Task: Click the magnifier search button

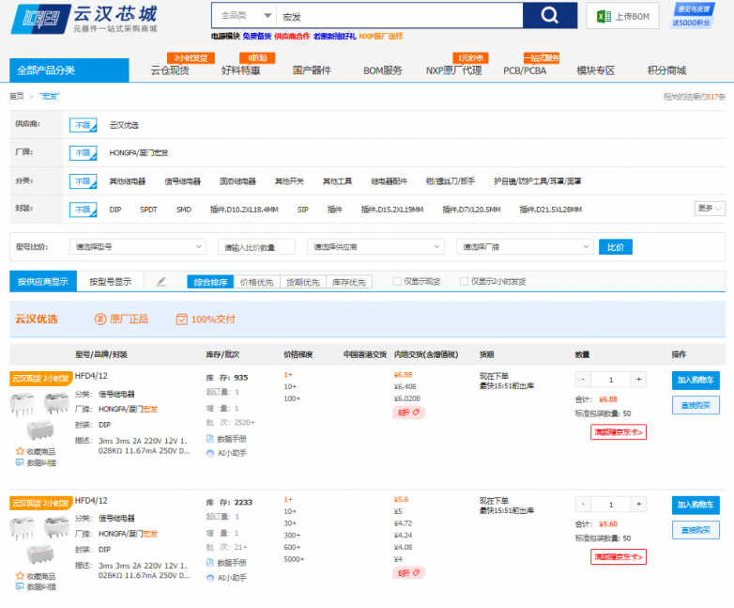Action: pyautogui.click(x=550, y=16)
